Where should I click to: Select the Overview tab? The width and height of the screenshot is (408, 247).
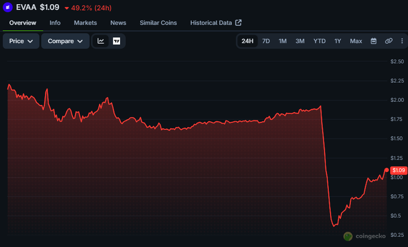(23, 23)
